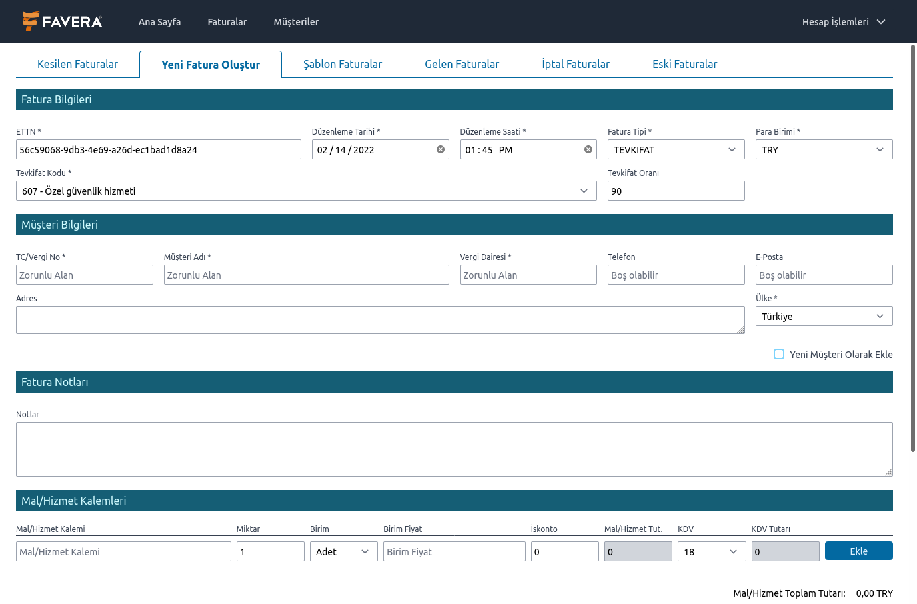Viewport: 917px width, 604px height.
Task: Navigate to Müşteriler in top bar
Action: [296, 21]
